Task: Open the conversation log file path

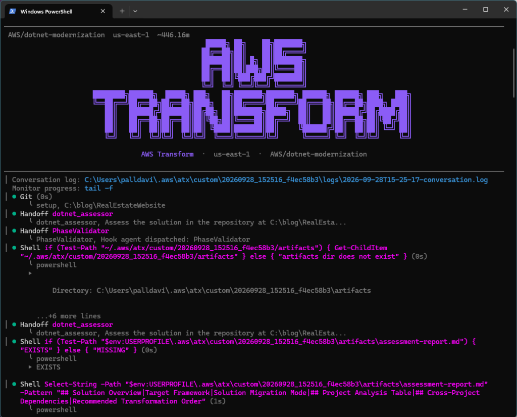Action: click(286, 179)
